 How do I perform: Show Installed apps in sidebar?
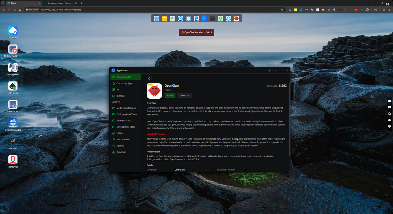(126, 96)
